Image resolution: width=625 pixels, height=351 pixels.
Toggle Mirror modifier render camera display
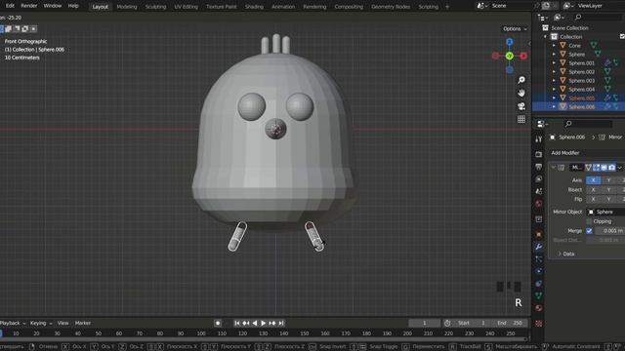(x=612, y=168)
